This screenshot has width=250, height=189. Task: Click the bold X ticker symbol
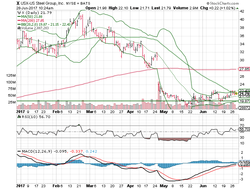[18, 3]
